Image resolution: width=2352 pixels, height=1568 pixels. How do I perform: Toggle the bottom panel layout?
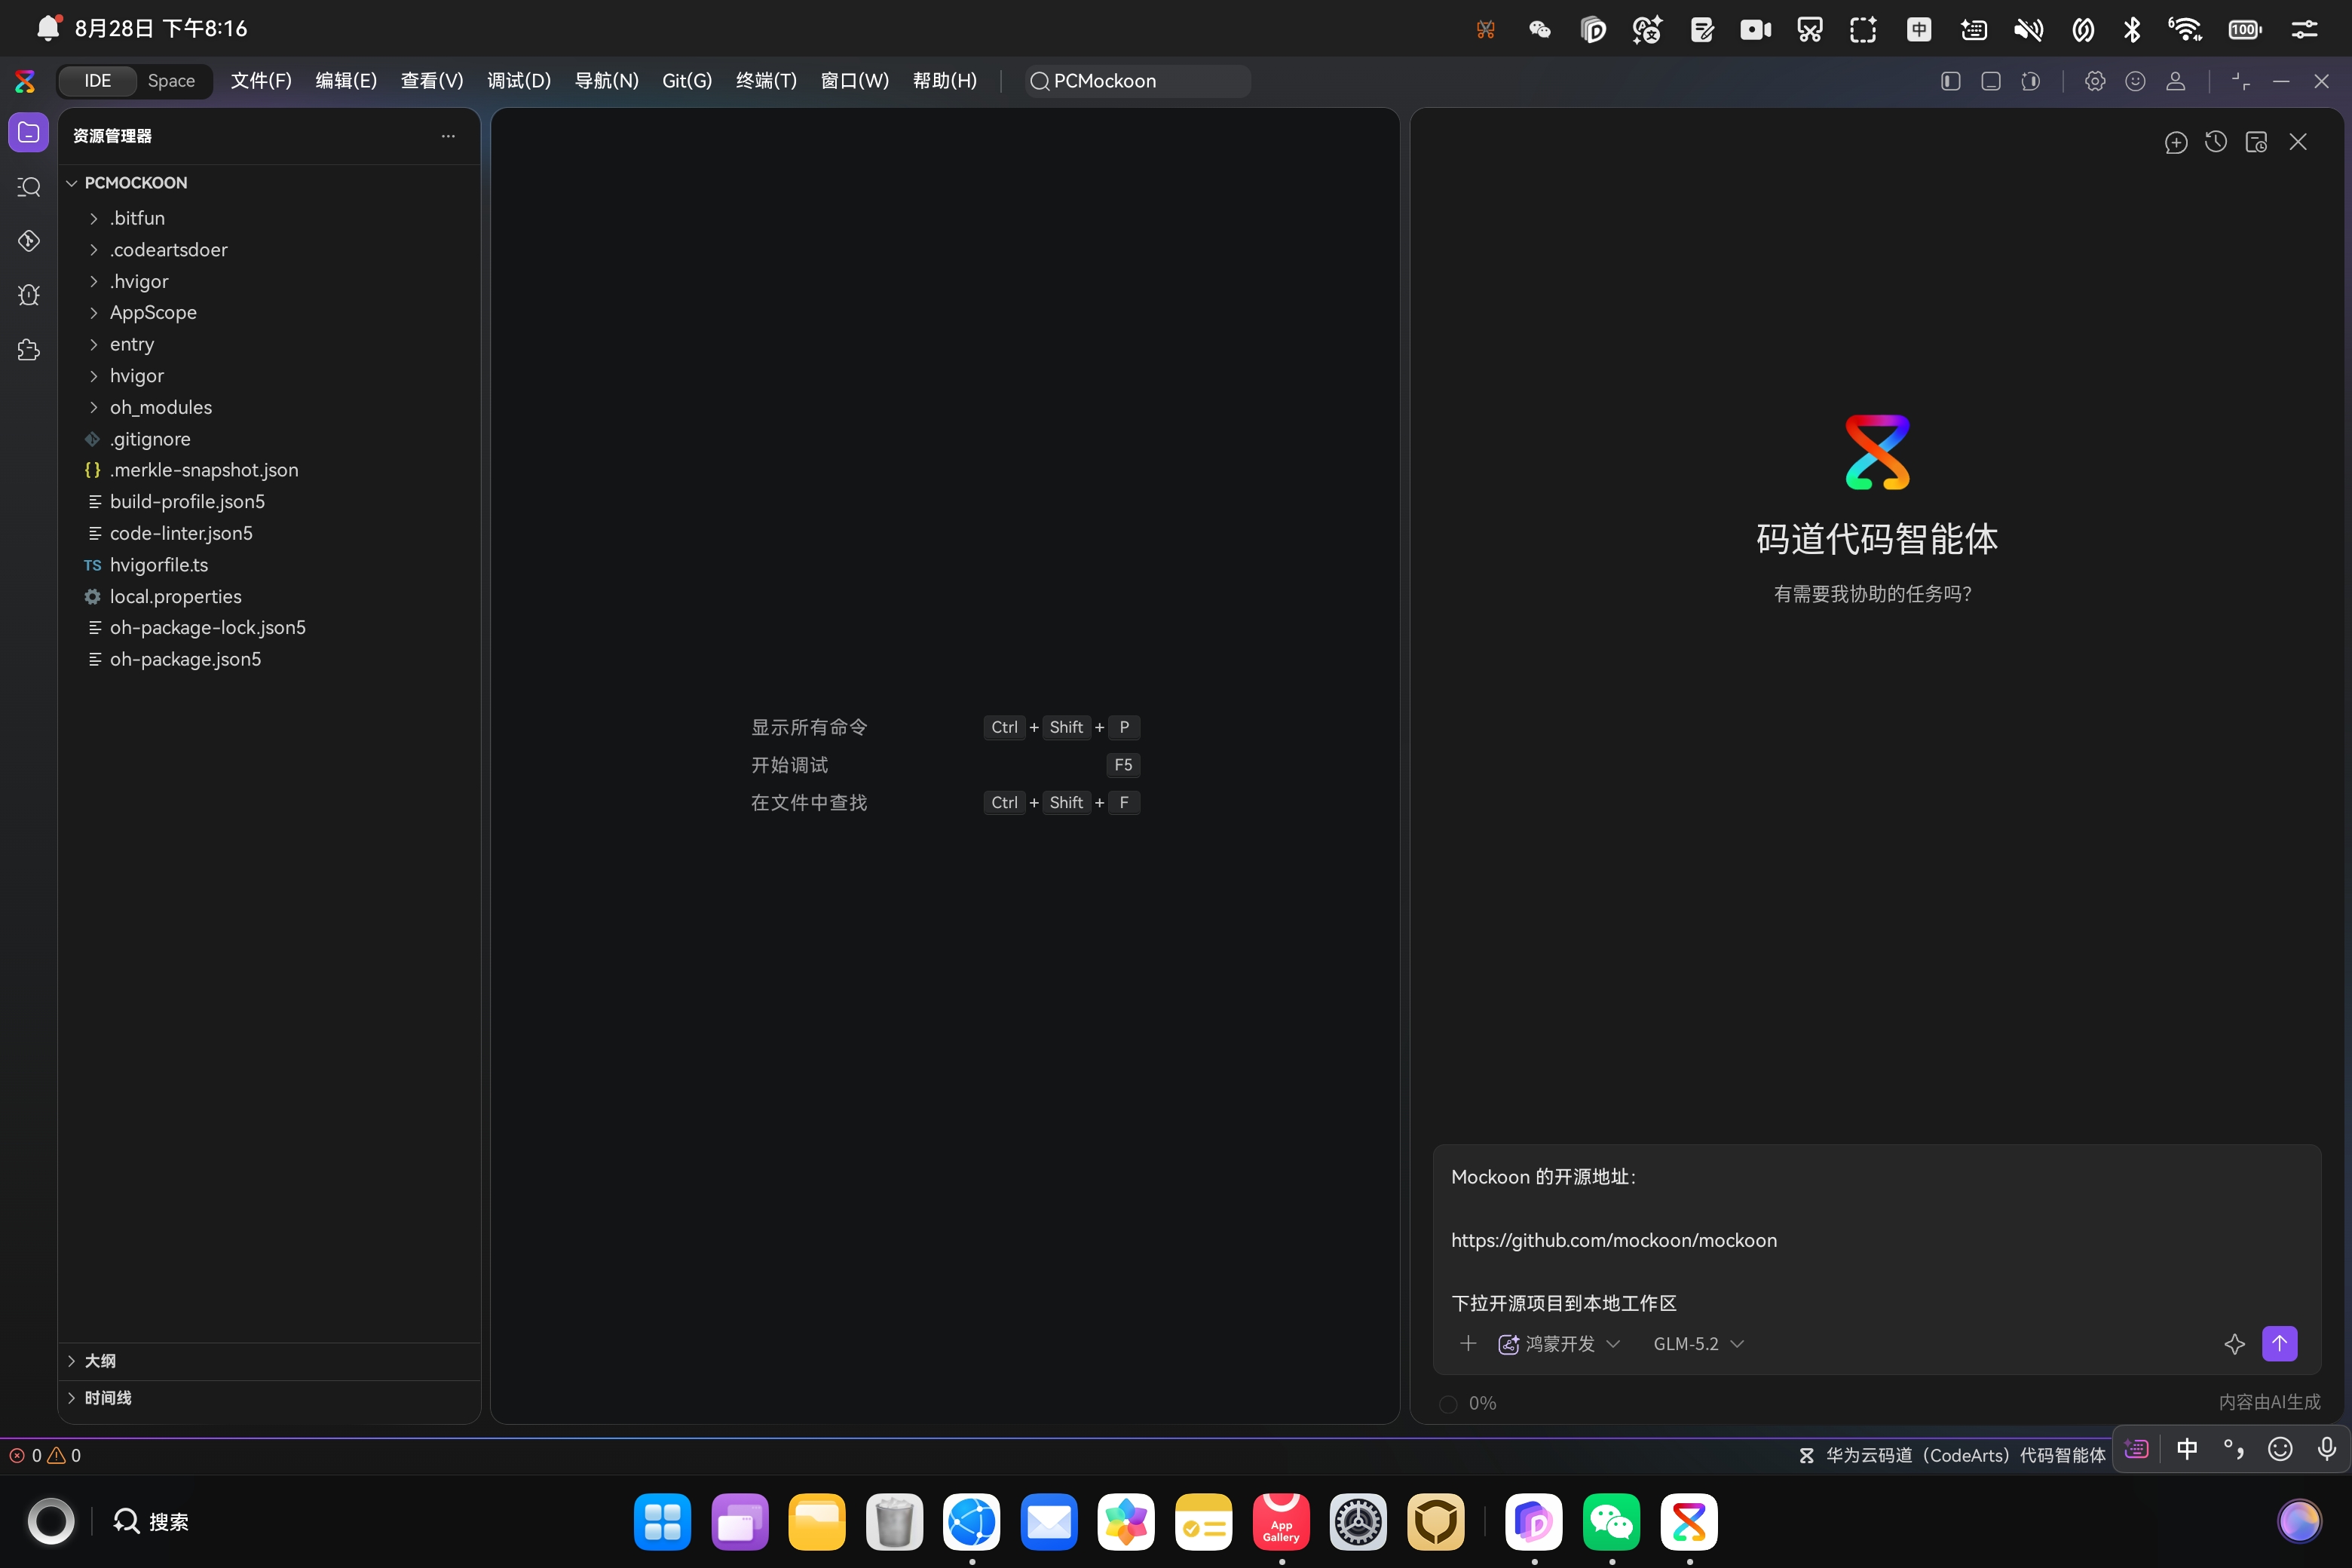coord(1990,81)
